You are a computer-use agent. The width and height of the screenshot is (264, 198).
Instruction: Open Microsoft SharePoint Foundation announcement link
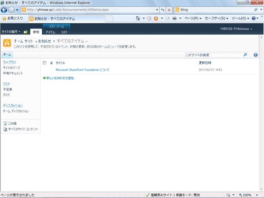[x=82, y=70]
